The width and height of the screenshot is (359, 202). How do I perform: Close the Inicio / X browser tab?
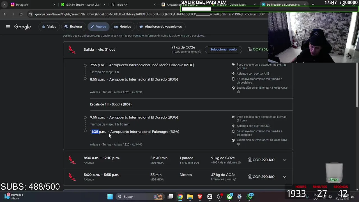tap(155, 5)
